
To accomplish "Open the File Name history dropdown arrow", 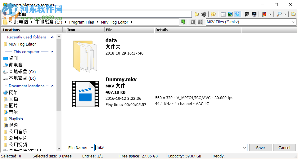I will click(x=244, y=148).
